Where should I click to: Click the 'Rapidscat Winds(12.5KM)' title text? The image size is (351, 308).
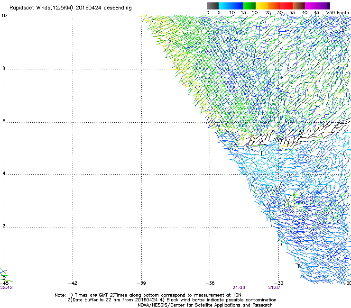41,8
